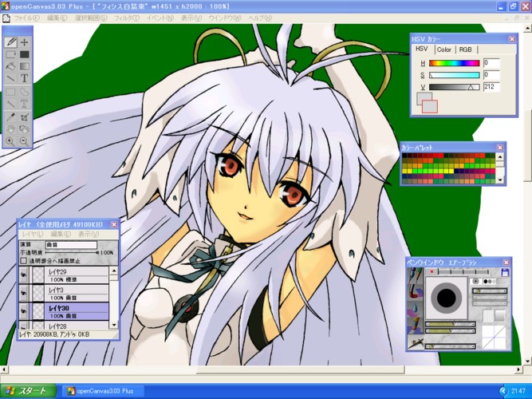Image resolution: width=532 pixels, height=399 pixels.
Task: Enable 透明部分へ描画禁止 checkbox
Action: [x=23, y=261]
